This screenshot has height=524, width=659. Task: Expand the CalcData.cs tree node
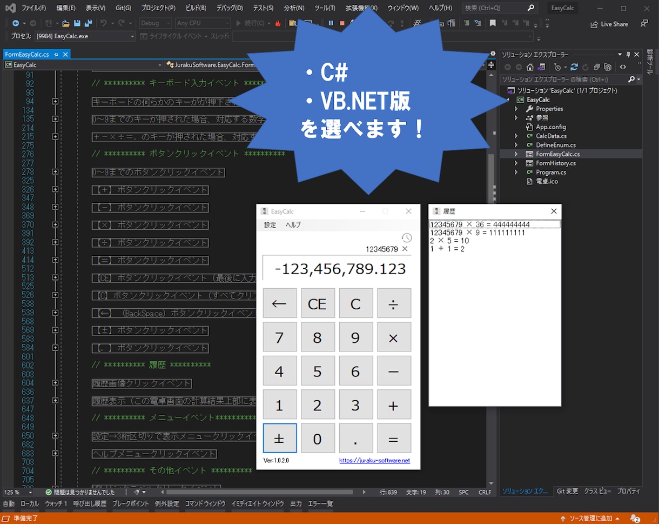(516, 136)
